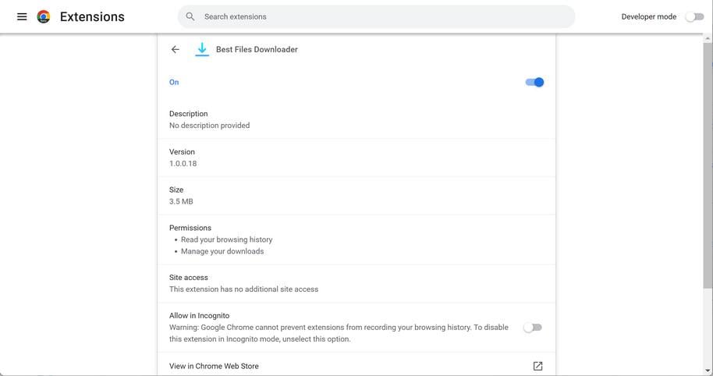Select the Manage your downloads permission
Viewport: 713px width, 376px height.
pos(222,251)
